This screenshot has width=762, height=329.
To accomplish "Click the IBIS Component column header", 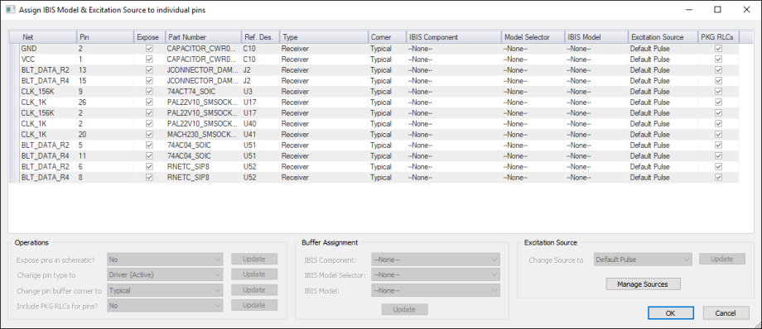I will coord(453,37).
